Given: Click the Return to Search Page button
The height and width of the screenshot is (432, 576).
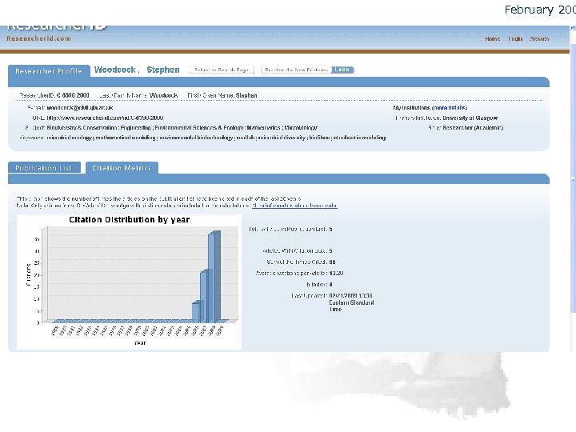Looking at the screenshot, I should [222, 70].
